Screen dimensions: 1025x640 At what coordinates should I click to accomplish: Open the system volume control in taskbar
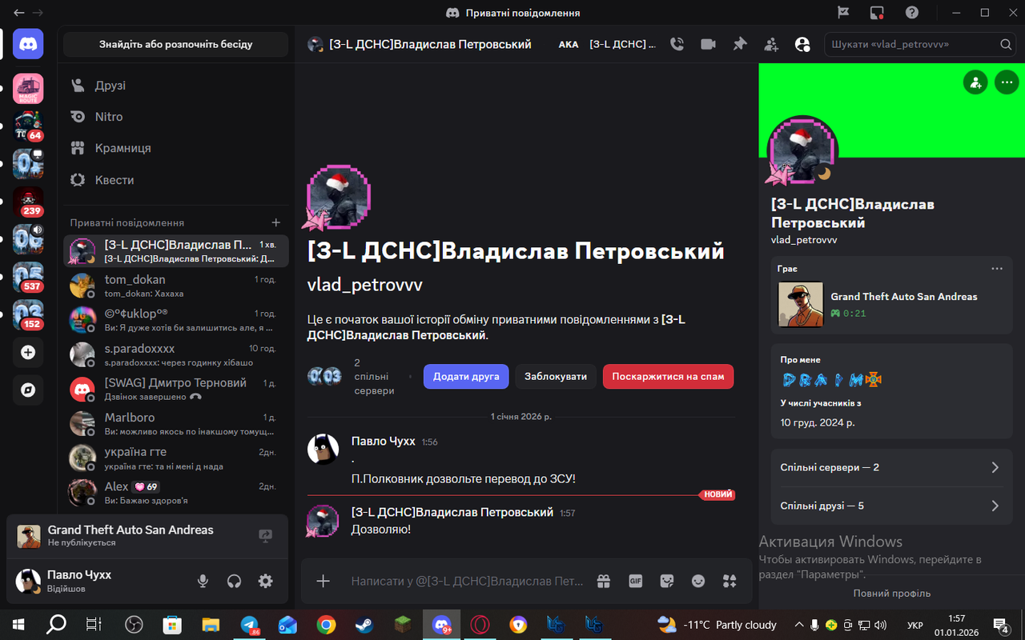(882, 625)
